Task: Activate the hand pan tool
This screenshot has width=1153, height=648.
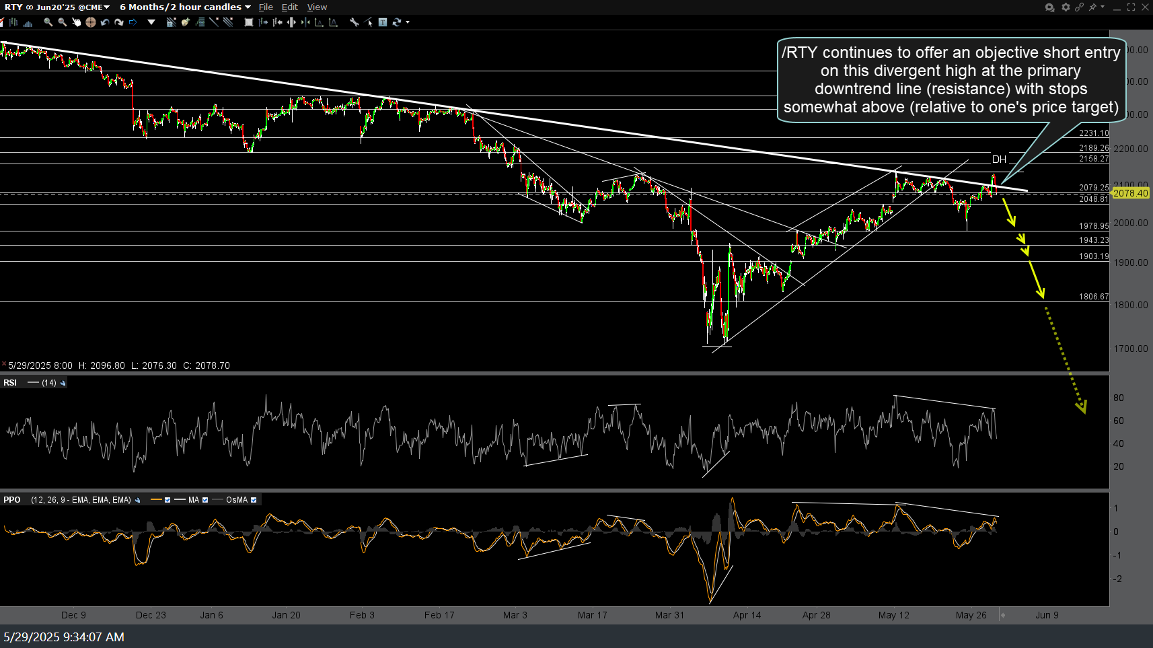Action: pos(76,22)
